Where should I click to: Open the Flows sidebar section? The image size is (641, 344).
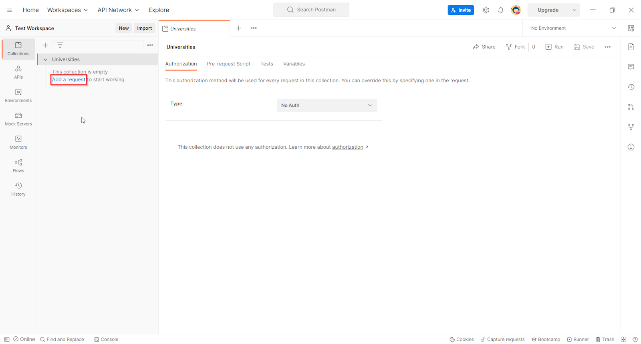pos(18,166)
